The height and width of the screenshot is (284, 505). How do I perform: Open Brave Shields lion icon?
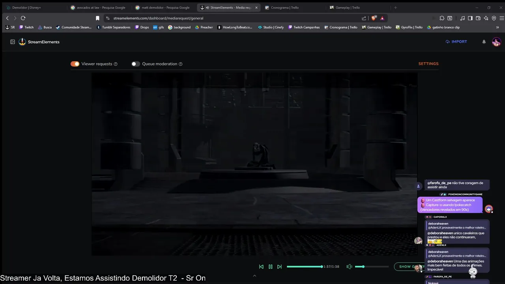(x=374, y=18)
